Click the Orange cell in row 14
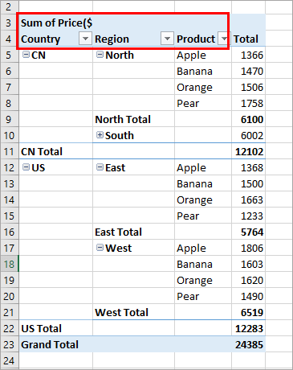 point(203,199)
